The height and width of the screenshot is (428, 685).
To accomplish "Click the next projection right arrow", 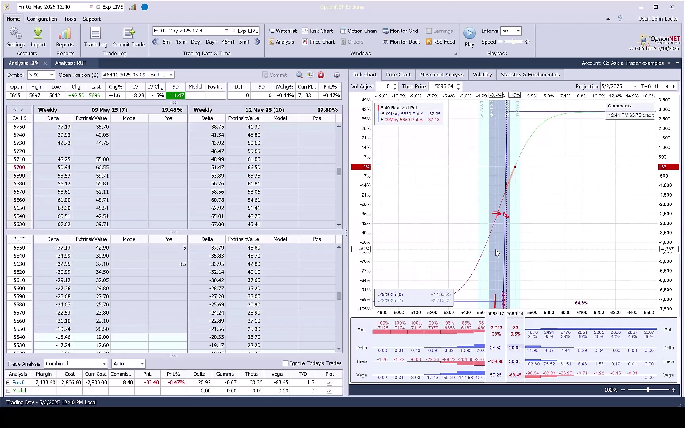I will pos(674,86).
